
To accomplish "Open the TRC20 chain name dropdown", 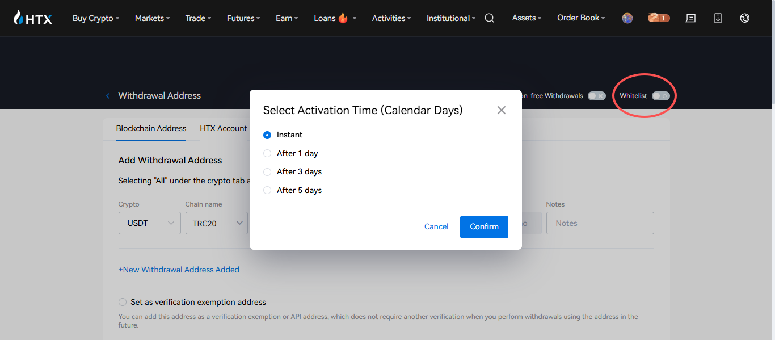I will tap(216, 223).
